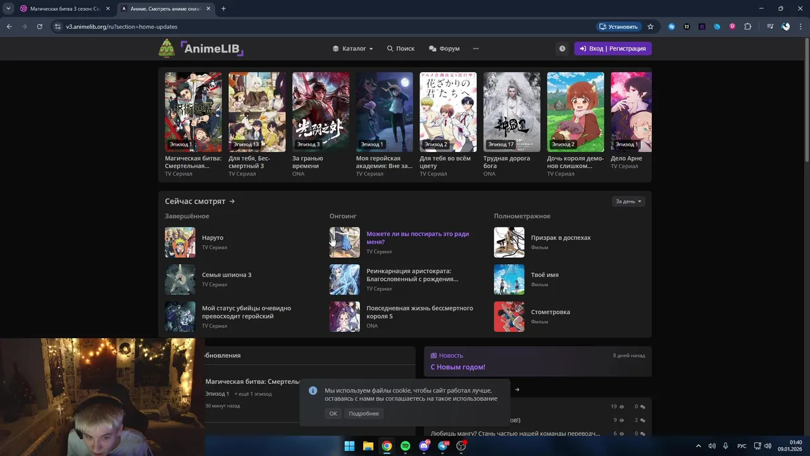
Task: Open the Chrome profile avatar
Action: (x=785, y=27)
